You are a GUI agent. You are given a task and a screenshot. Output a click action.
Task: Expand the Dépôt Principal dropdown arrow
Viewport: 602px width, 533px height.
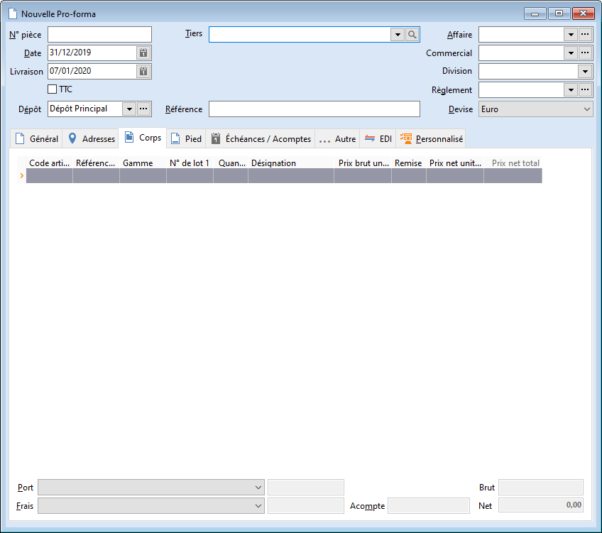128,109
